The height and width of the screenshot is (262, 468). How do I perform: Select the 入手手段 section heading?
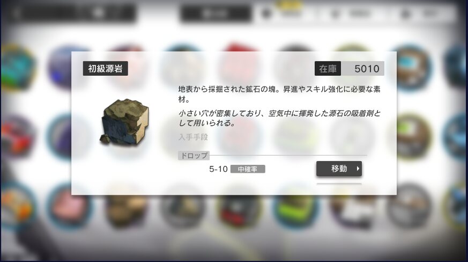(x=193, y=137)
